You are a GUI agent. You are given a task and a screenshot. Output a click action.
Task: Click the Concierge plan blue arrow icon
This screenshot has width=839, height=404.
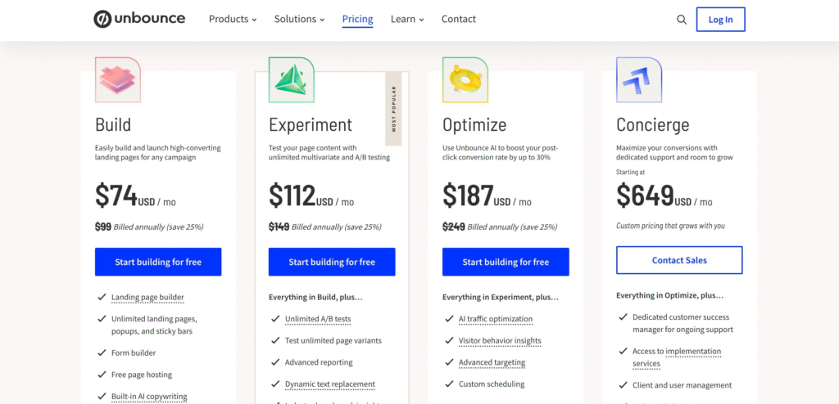638,79
